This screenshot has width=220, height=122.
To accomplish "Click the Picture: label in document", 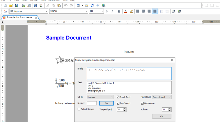I will [129, 52].
